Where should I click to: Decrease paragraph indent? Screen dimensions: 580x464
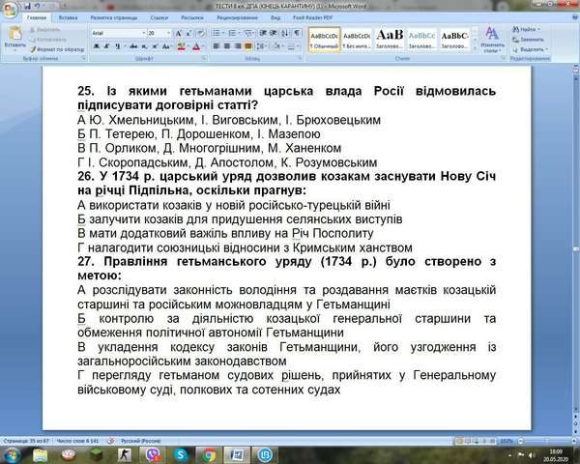click(263, 33)
